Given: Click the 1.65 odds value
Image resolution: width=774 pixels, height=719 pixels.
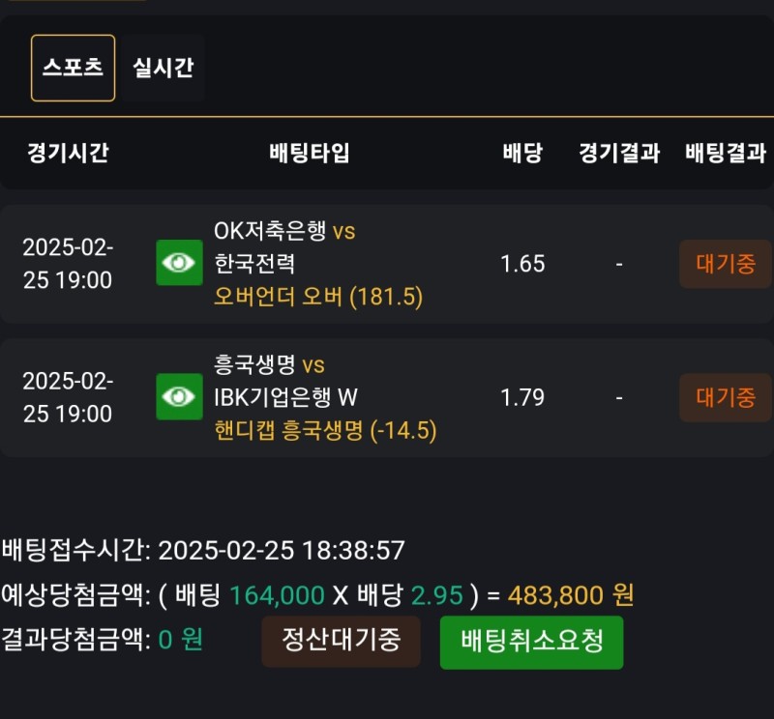Looking at the screenshot, I should point(522,264).
